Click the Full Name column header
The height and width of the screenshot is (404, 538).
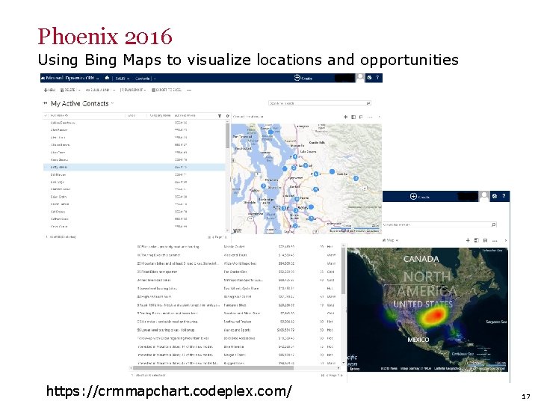tap(59, 116)
